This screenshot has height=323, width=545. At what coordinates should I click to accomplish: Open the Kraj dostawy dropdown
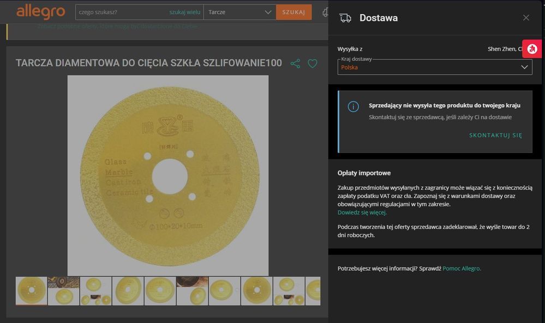[434, 67]
